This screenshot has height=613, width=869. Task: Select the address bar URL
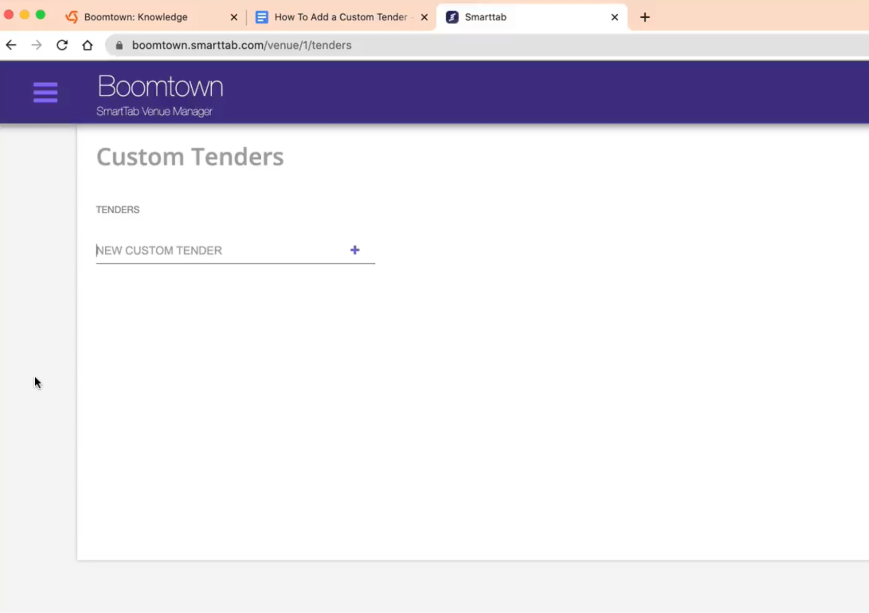(242, 45)
